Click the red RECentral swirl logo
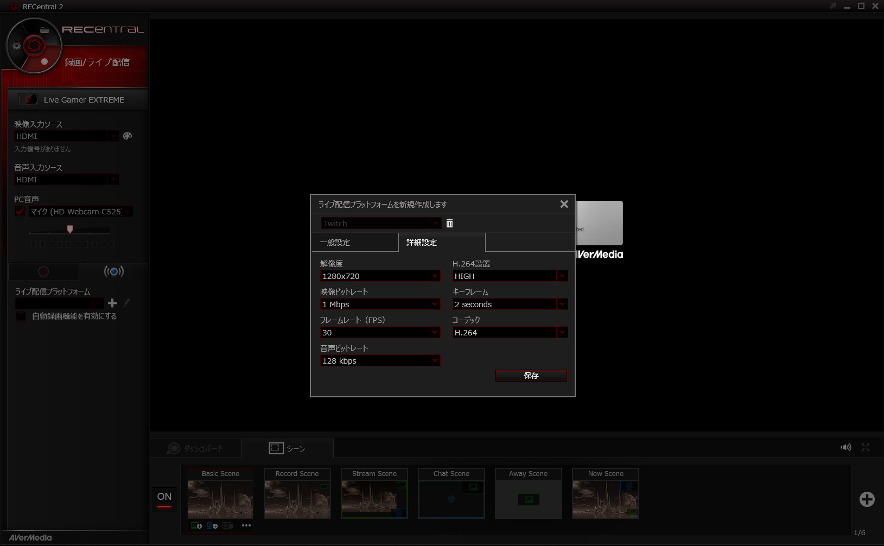Viewport: 884px width, 546px height. pyautogui.click(x=34, y=46)
